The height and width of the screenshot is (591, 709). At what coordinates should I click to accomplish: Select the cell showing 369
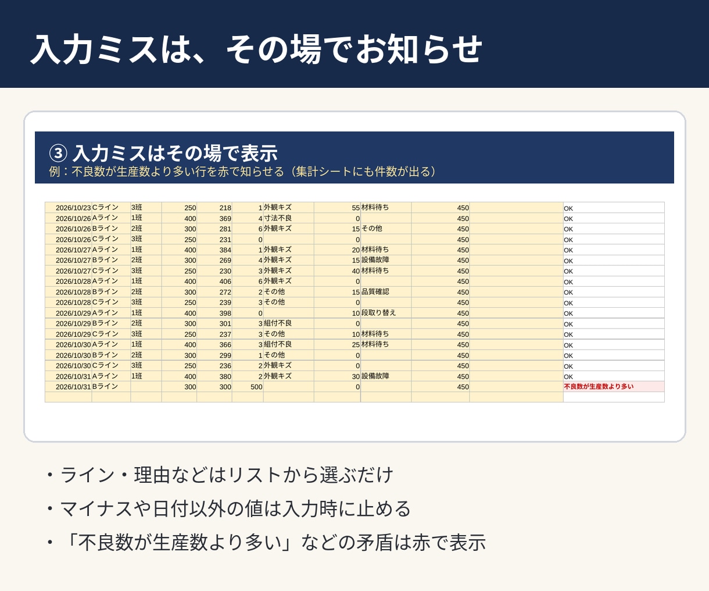[214, 218]
